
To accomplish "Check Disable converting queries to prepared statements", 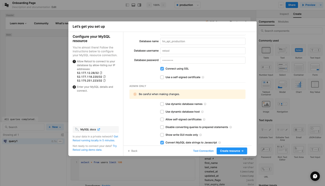I will click(162, 127).
